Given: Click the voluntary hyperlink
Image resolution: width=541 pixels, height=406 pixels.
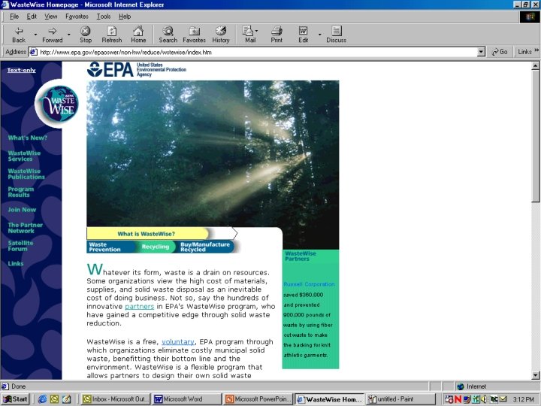Looking at the screenshot, I should pos(178,342).
